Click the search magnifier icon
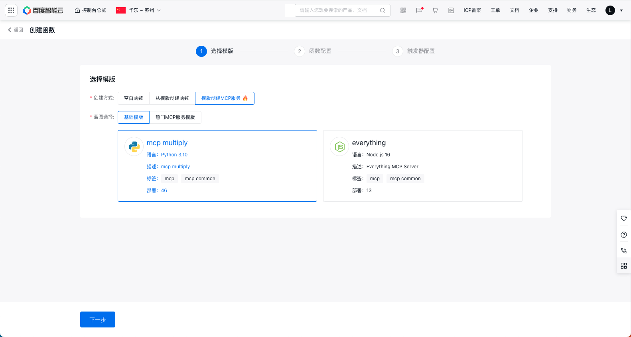Screen dimensions: 631x337 (383, 10)
